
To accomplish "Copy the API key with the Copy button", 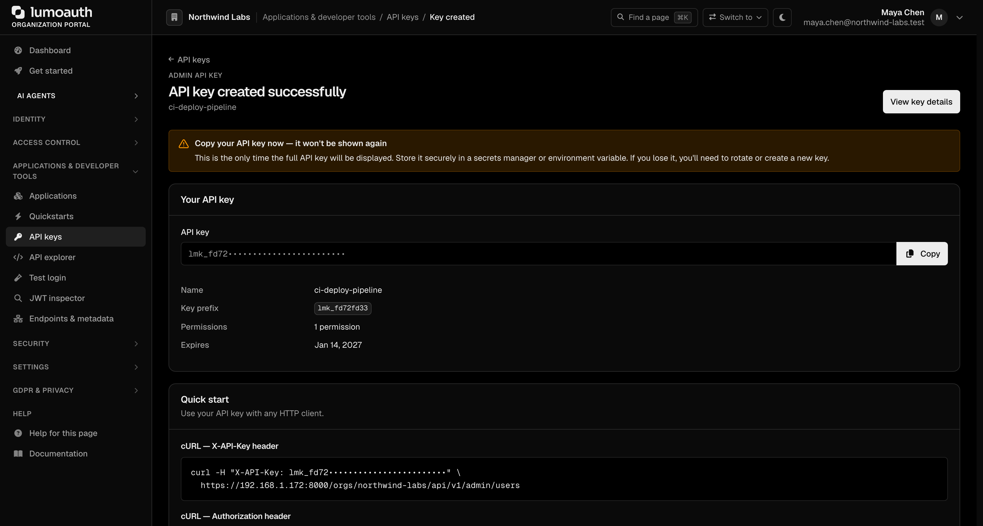I will [x=922, y=253].
